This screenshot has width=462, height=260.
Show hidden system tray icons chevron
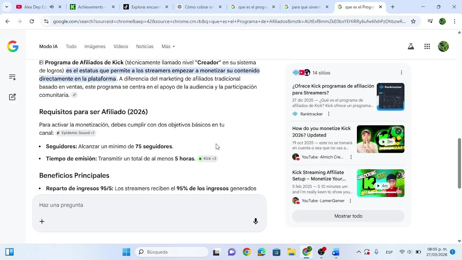[x=359, y=252]
